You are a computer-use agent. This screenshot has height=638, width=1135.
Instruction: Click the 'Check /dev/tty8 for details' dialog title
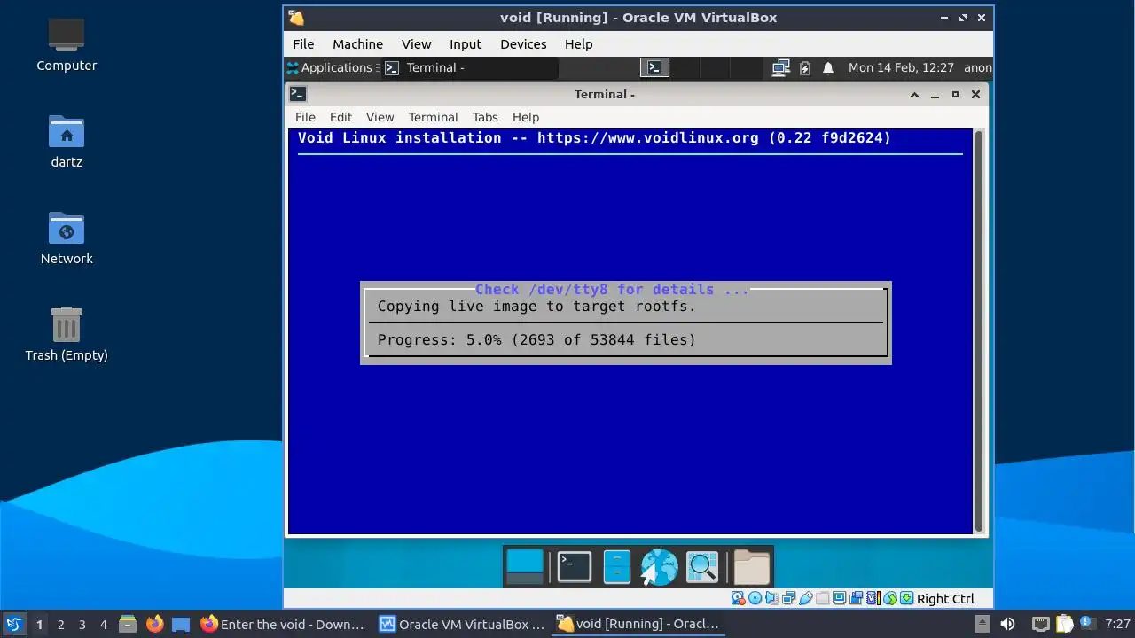pyautogui.click(x=612, y=290)
